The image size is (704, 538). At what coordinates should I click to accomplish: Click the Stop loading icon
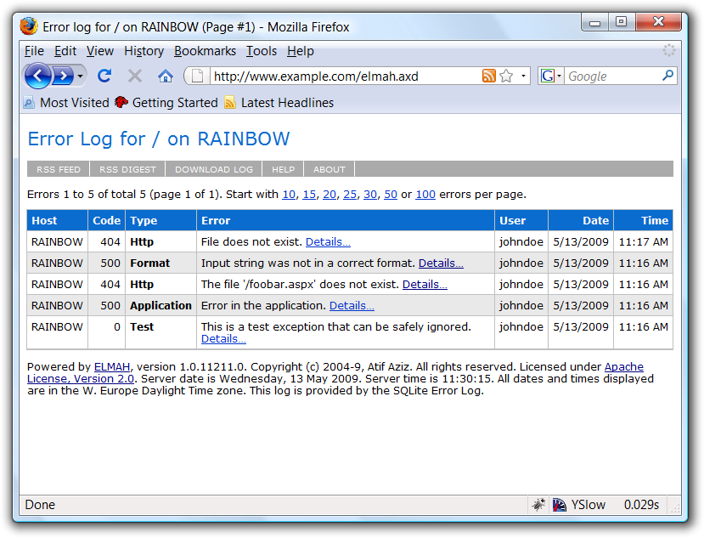click(133, 76)
